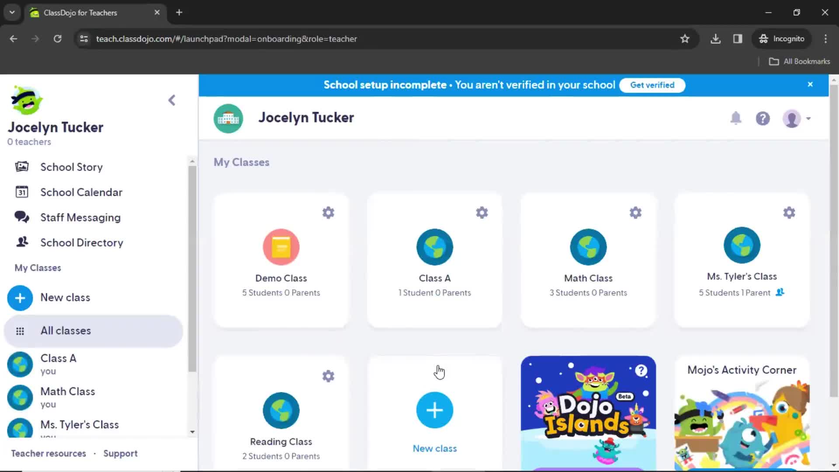839x472 pixels.
Task: Open Mojo's Activity Corner tile
Action: [x=742, y=413]
